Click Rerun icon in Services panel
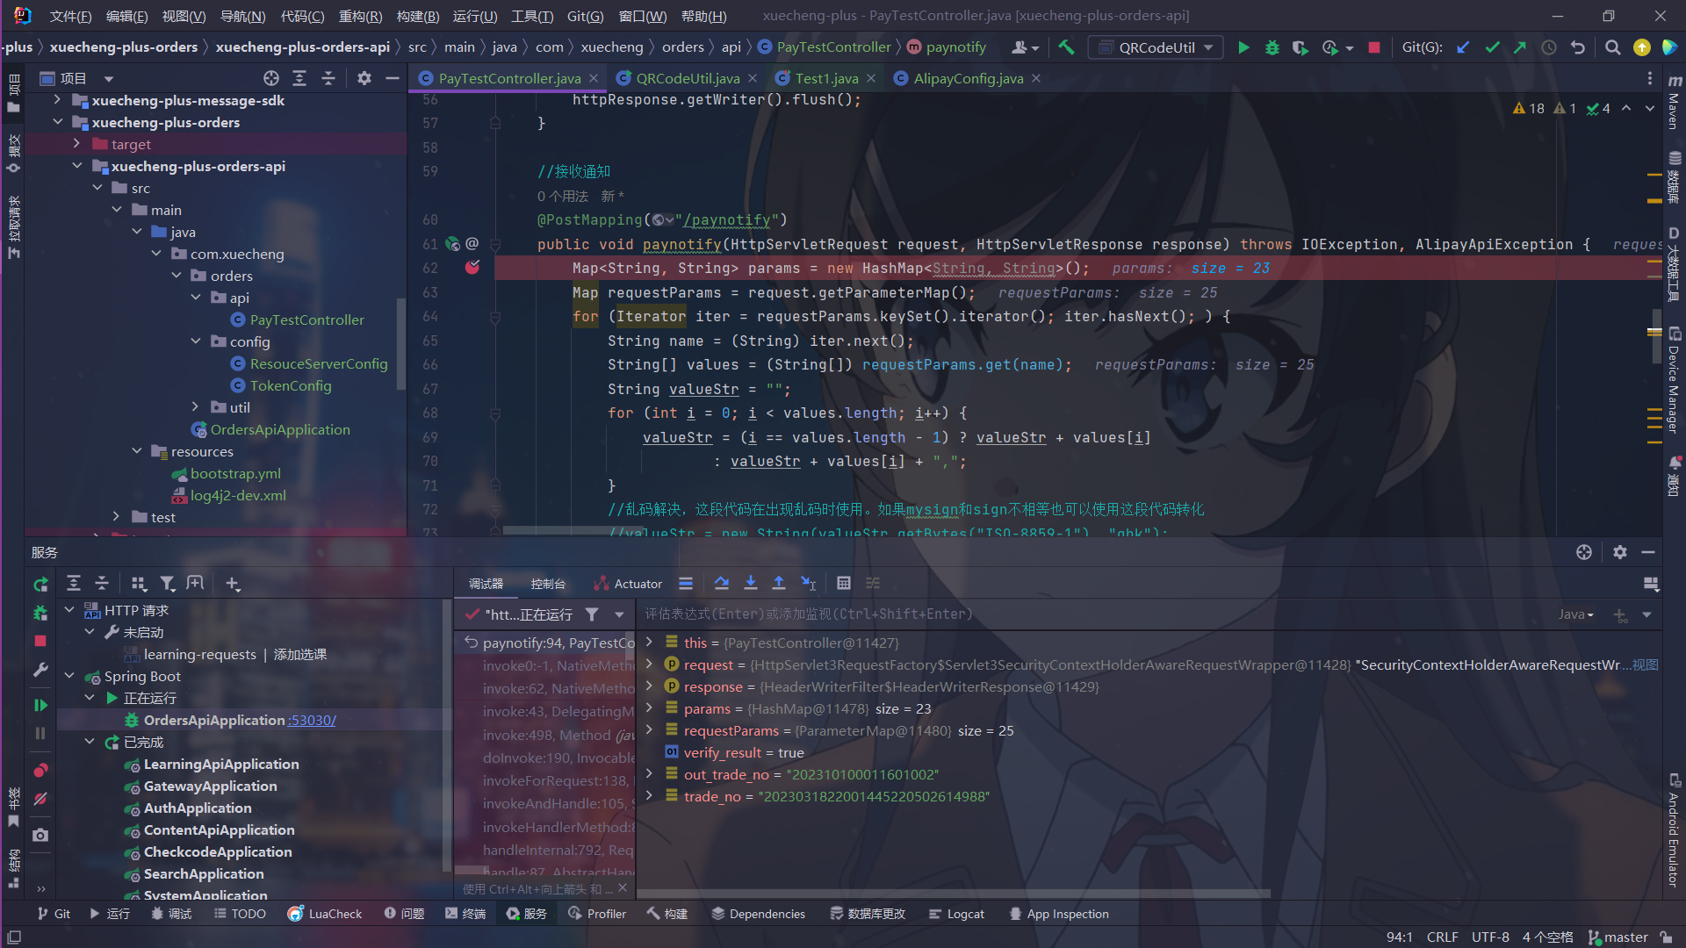The width and height of the screenshot is (1686, 948). point(40,584)
